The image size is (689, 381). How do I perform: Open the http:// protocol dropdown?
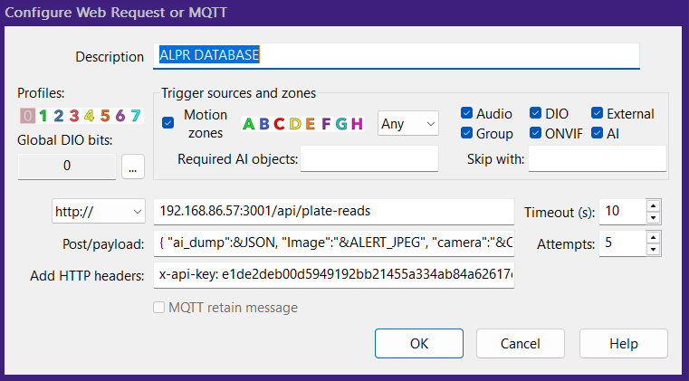click(100, 212)
